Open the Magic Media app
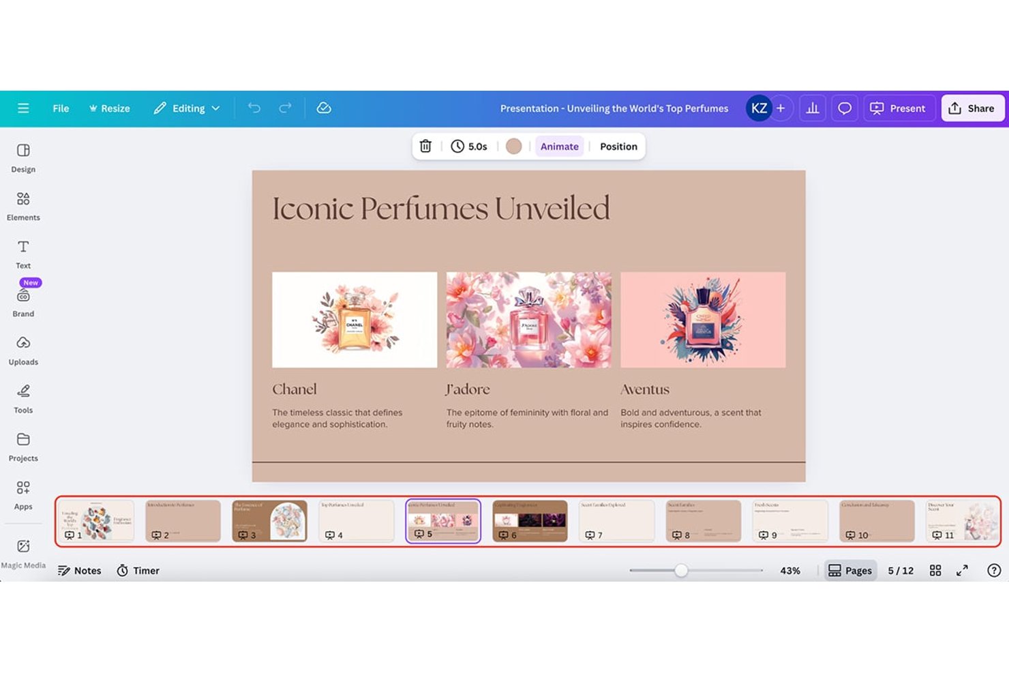The width and height of the screenshot is (1009, 673). 23,554
